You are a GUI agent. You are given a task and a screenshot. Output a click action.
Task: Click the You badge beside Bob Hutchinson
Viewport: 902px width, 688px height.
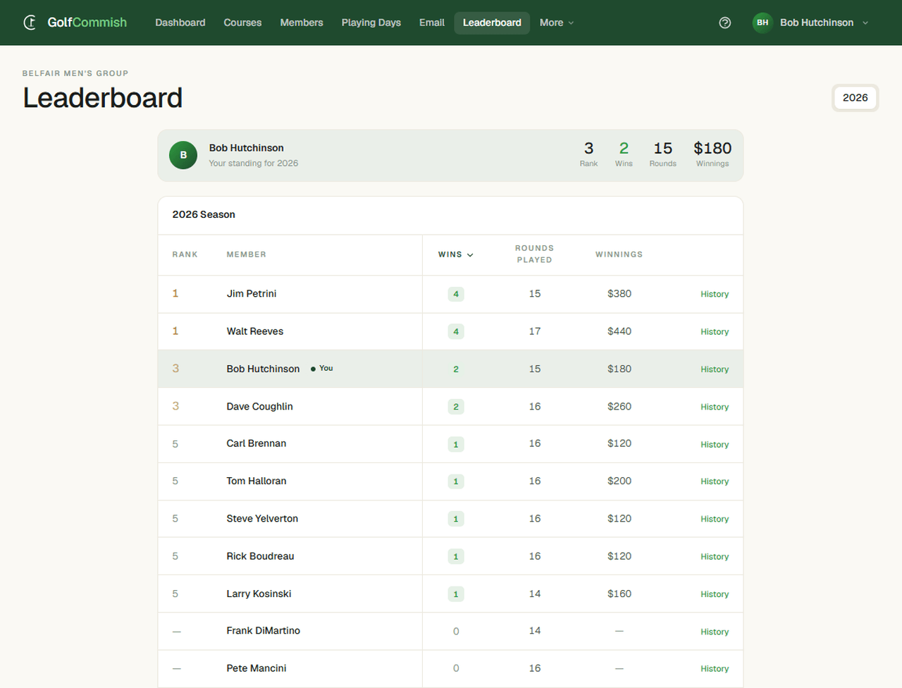point(322,369)
